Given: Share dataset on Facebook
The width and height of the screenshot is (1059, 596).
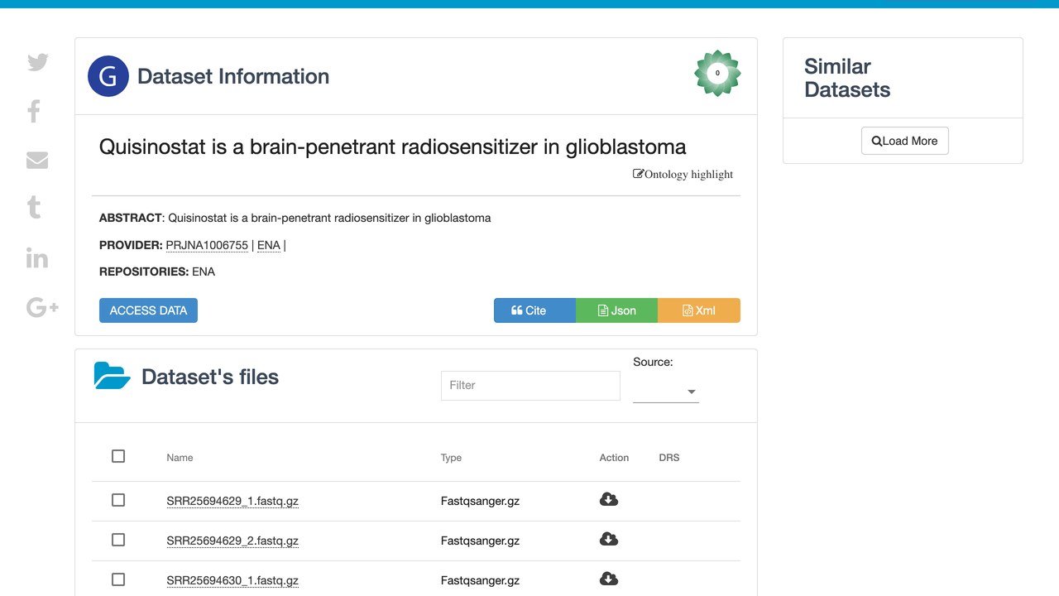Looking at the screenshot, I should coord(34,111).
